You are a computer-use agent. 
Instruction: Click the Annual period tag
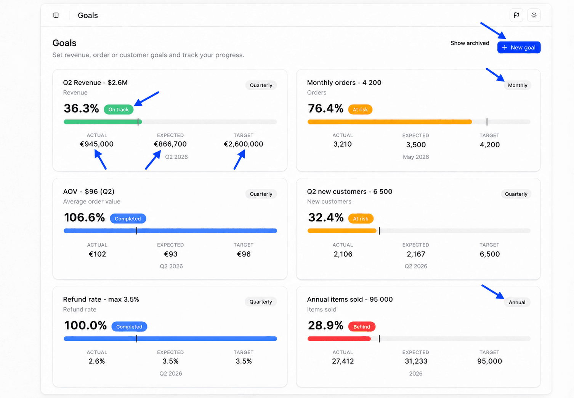coord(517,302)
